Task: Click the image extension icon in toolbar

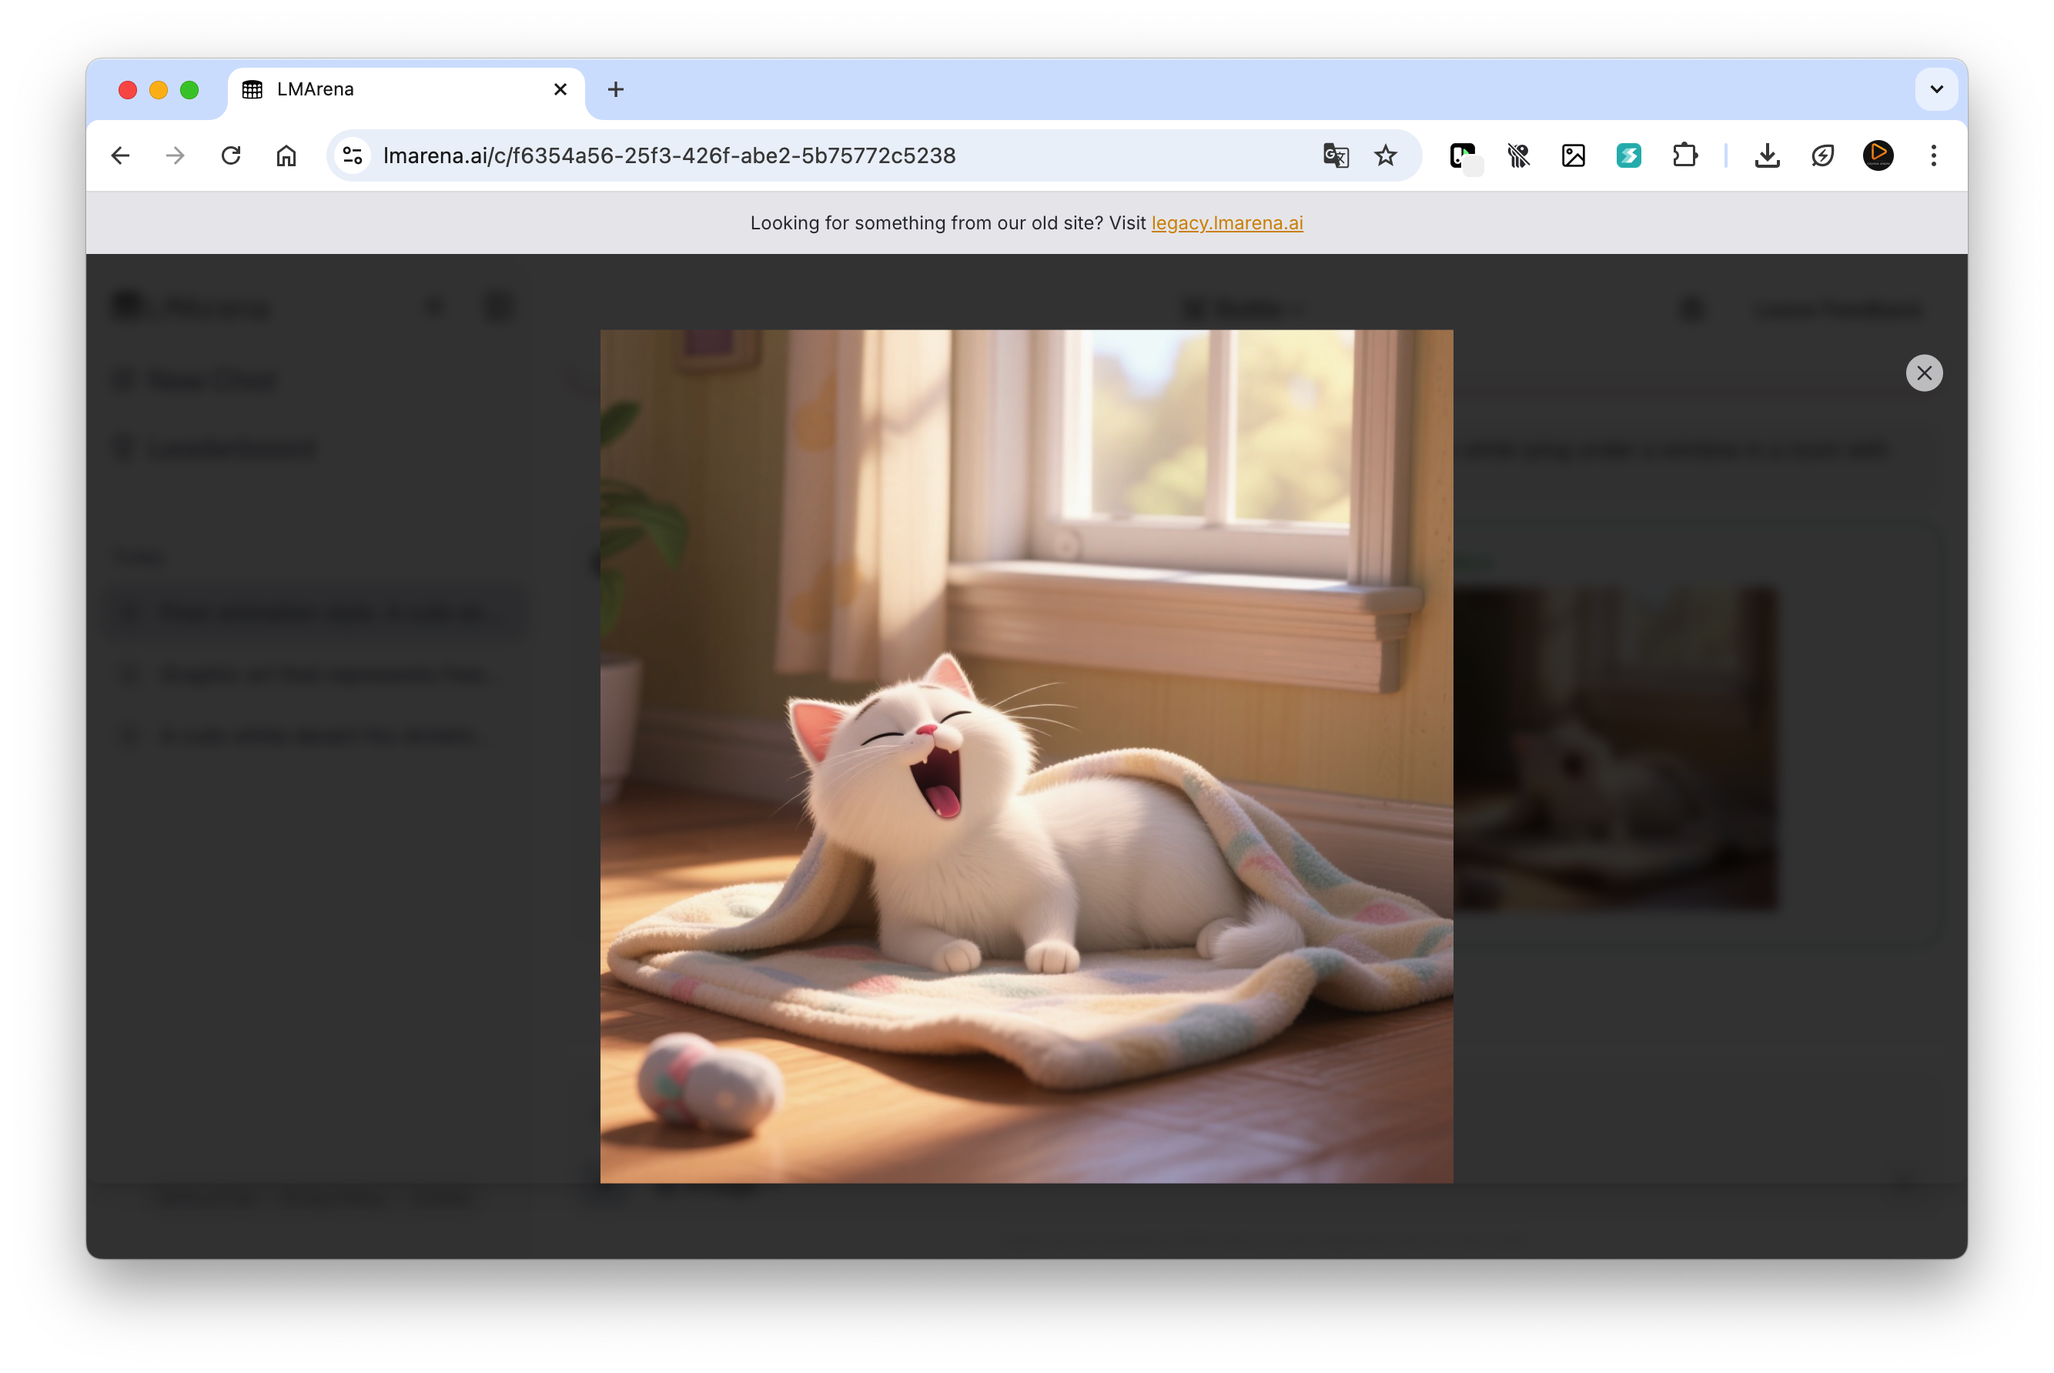Action: tap(1573, 156)
